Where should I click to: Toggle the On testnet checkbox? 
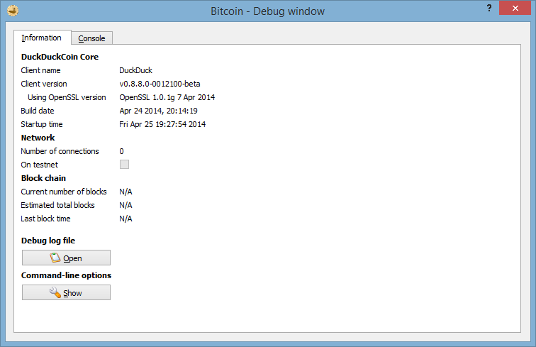point(125,164)
